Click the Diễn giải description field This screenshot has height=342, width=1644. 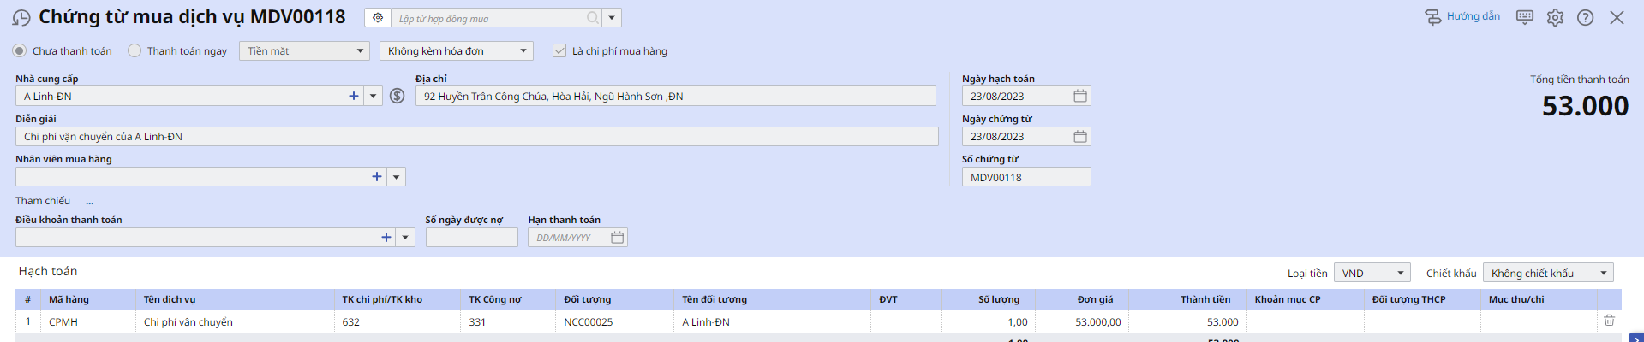pyautogui.click(x=477, y=137)
